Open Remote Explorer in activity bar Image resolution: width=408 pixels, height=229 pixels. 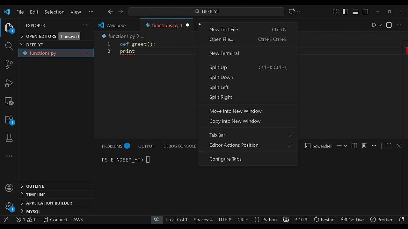[x=9, y=101]
